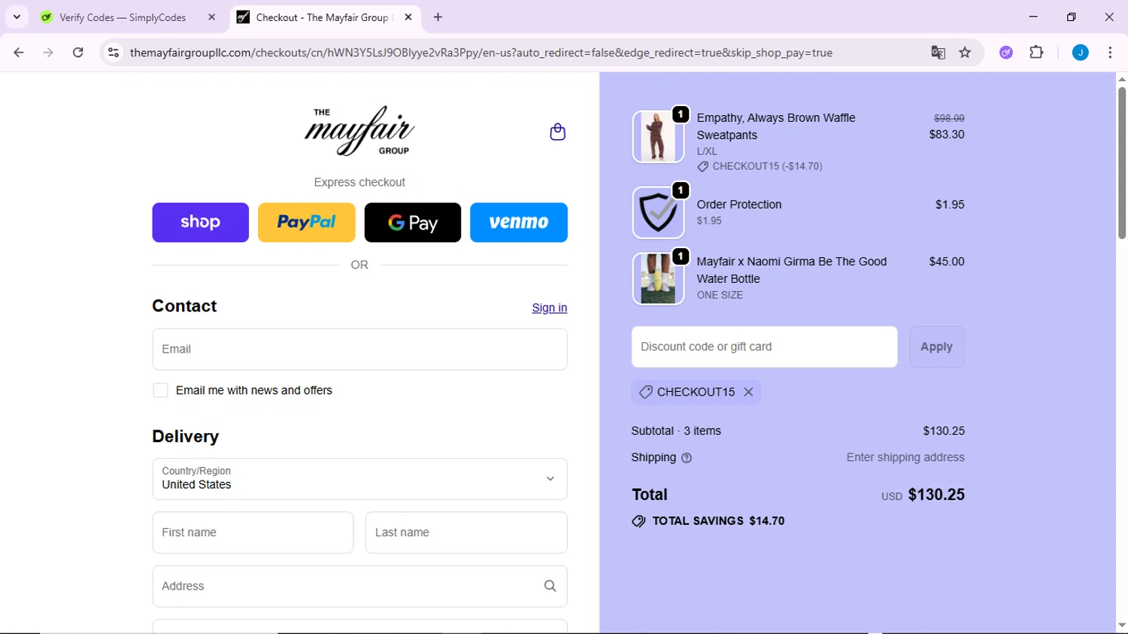Pay with Shop Pay express button
This screenshot has width=1128, height=634.
tap(200, 223)
